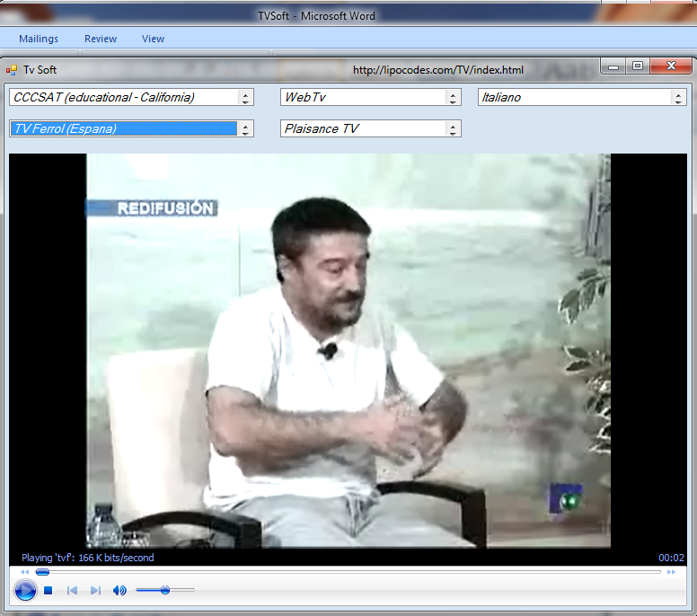Viewport: 697px width, 616px height.
Task: Click the lipocodes.com URL in title bar
Action: [x=437, y=70]
